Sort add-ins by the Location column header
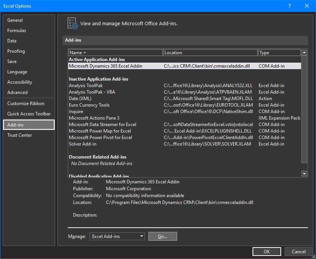316x259 pixels. [x=210, y=52]
